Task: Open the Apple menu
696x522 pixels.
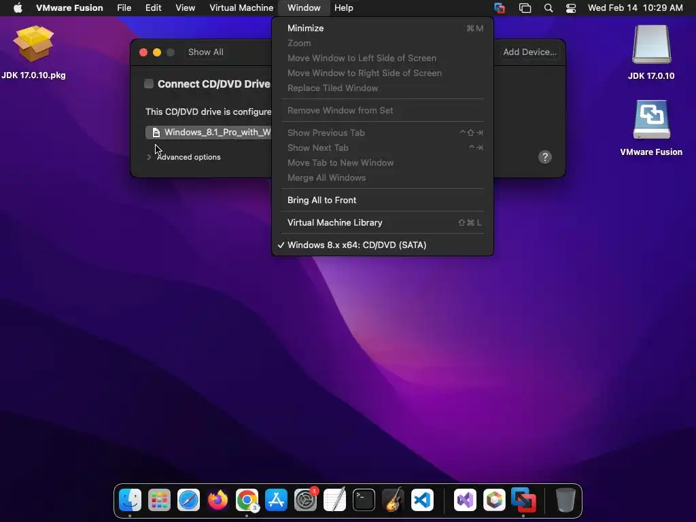Action: pos(18,8)
